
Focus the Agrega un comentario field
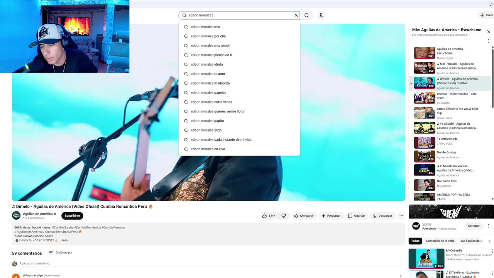pos(210,263)
